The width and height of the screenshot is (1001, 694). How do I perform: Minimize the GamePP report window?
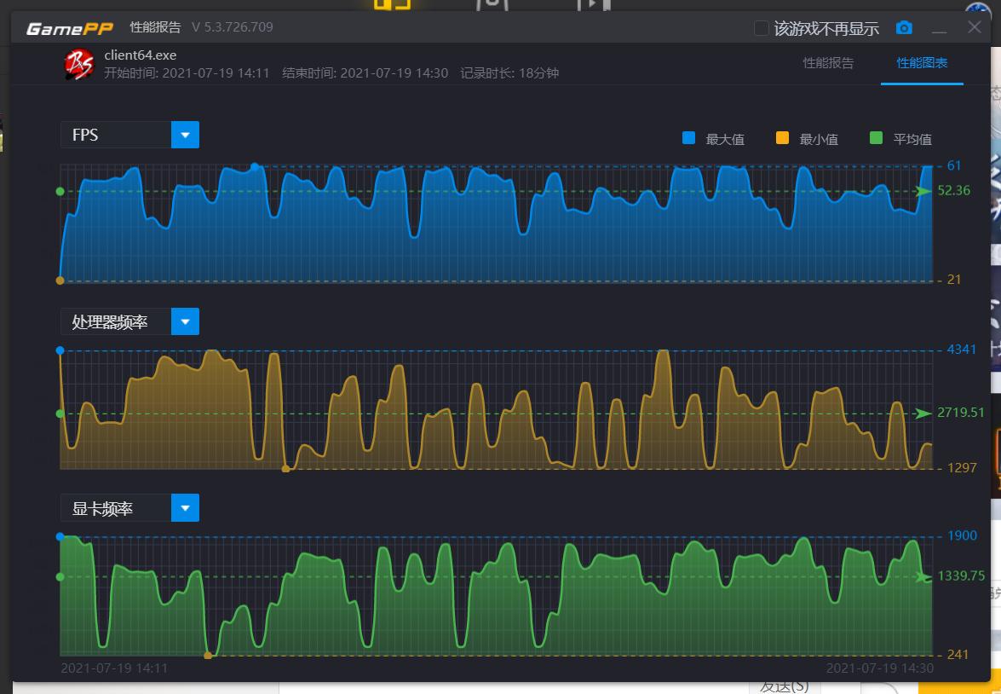(939, 29)
